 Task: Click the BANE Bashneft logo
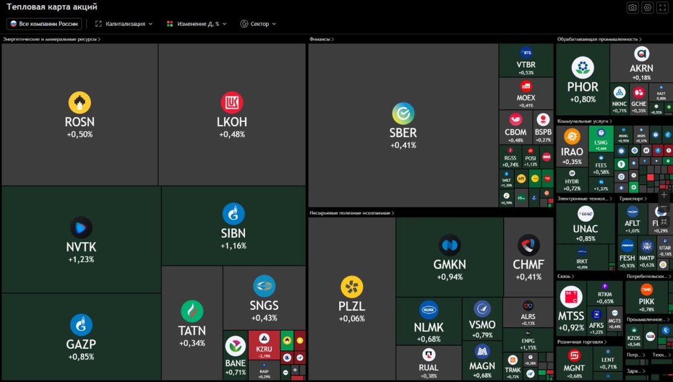point(236,347)
